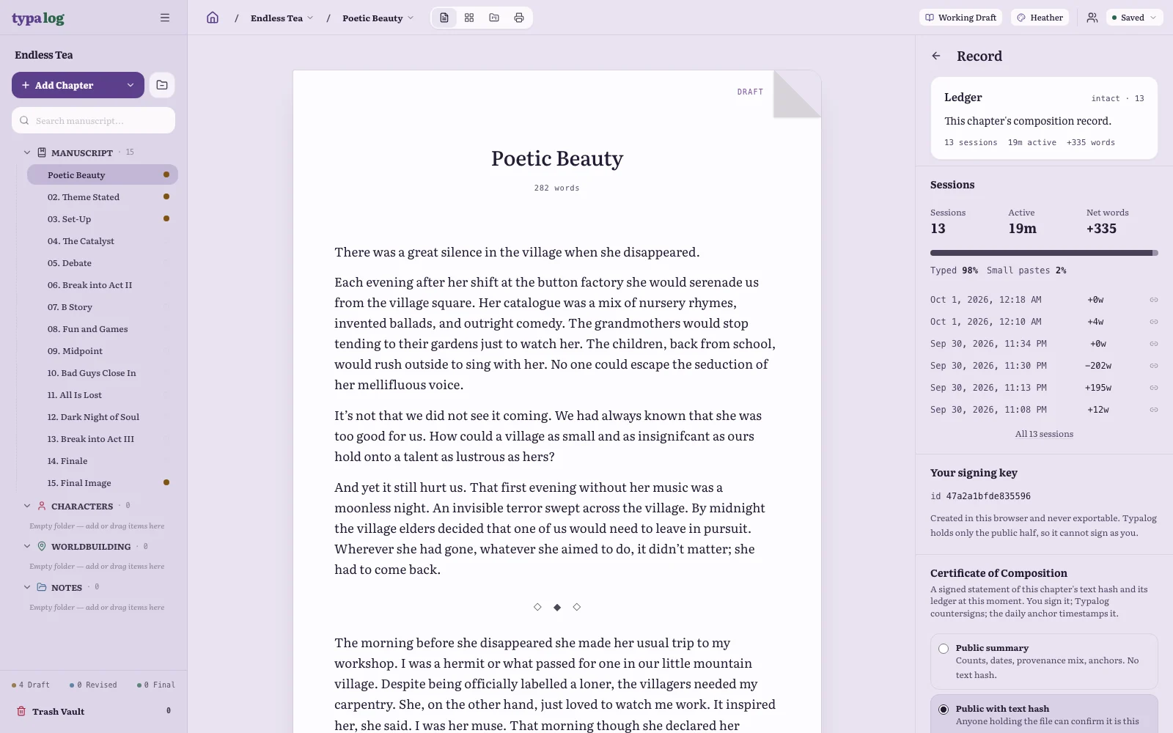Collapse the sidebar with the hamburger icon
Screen dimensions: 1173x733
(x=165, y=18)
